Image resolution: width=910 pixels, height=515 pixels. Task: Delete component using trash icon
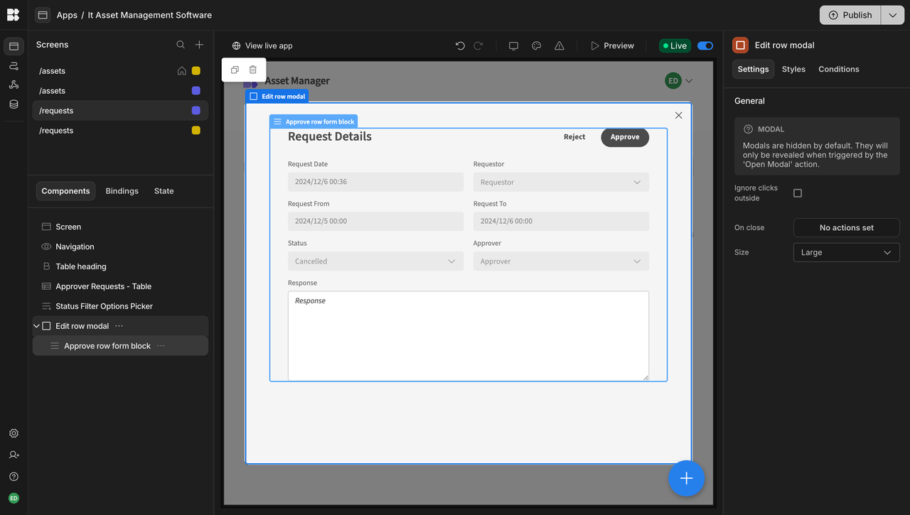click(253, 70)
